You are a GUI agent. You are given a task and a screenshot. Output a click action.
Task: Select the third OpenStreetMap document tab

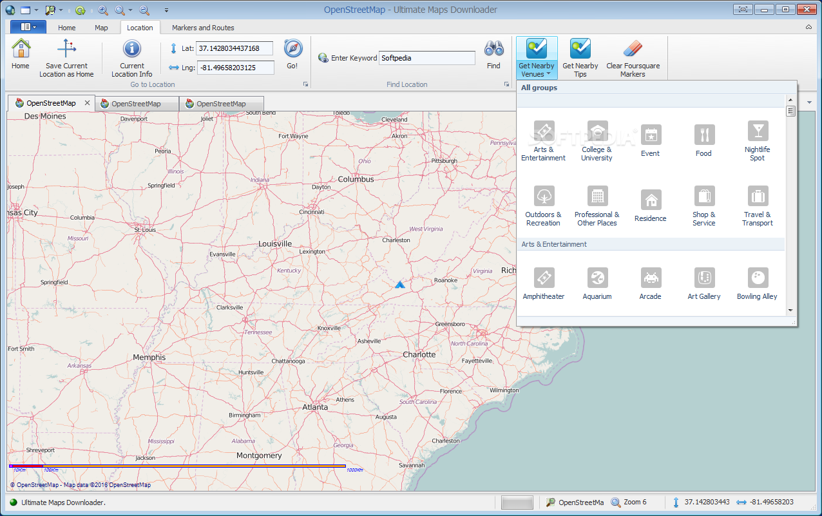tap(221, 104)
